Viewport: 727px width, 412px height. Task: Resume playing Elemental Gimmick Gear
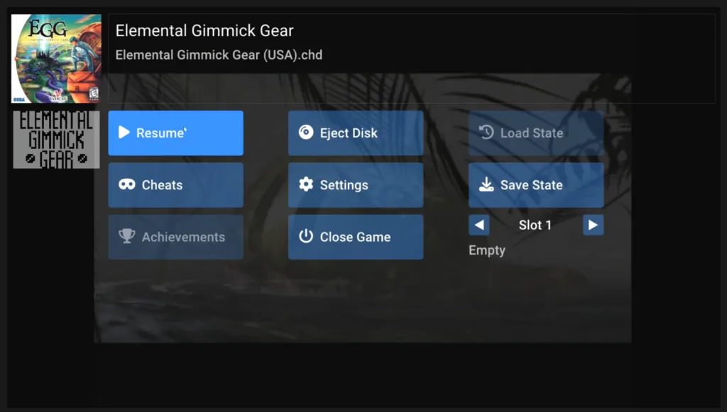coord(175,133)
